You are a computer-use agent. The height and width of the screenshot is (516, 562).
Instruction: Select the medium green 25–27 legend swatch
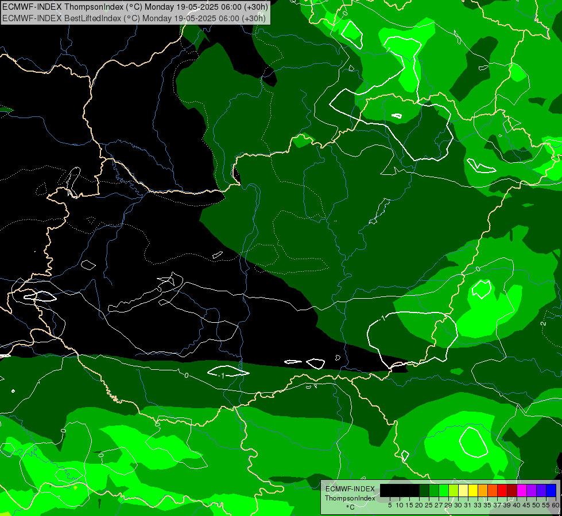(434, 490)
